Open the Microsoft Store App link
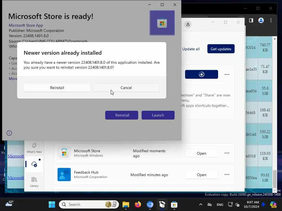 click(26, 25)
